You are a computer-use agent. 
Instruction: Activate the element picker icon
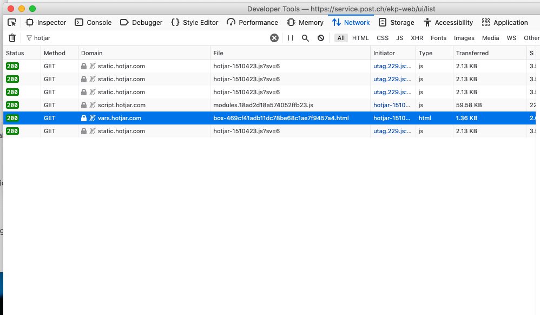[x=12, y=22]
